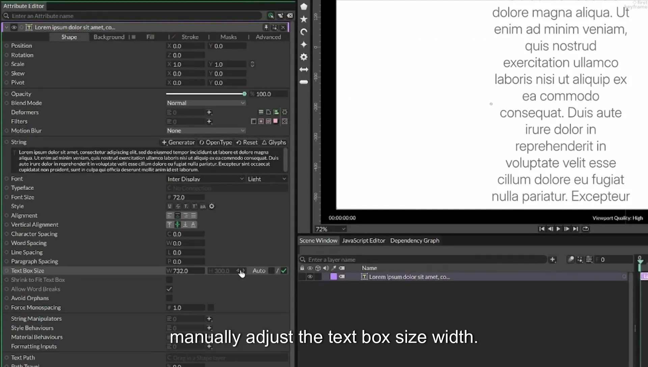Toggle Shrink to Fit Text Box checkbox
648x367 pixels.
pos(169,280)
